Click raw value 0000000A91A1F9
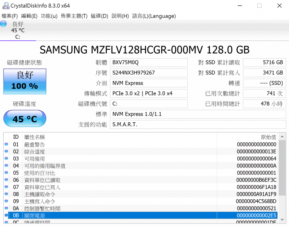This screenshot has width=289, height=227. [x=256, y=194]
